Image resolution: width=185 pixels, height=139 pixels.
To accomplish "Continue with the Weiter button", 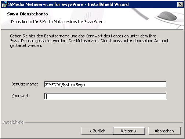I will [x=129, y=131].
